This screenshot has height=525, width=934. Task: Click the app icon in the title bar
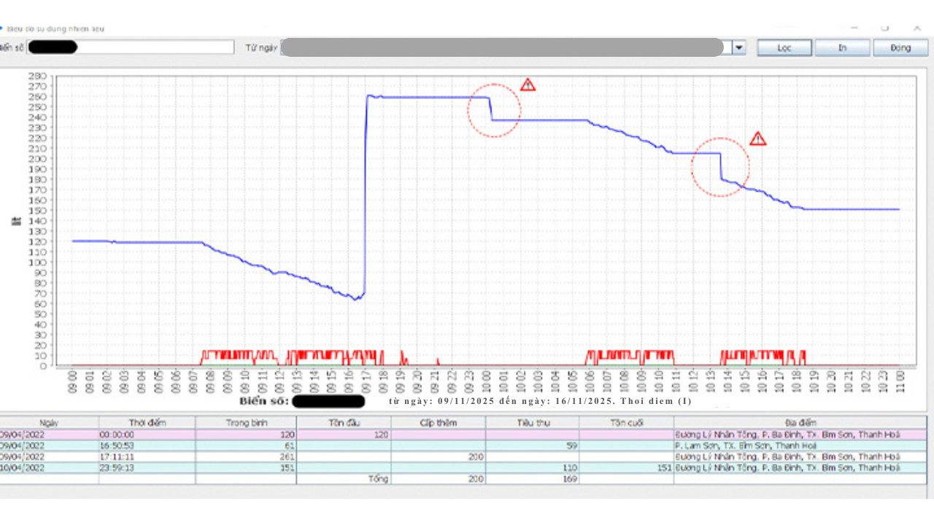[2, 28]
